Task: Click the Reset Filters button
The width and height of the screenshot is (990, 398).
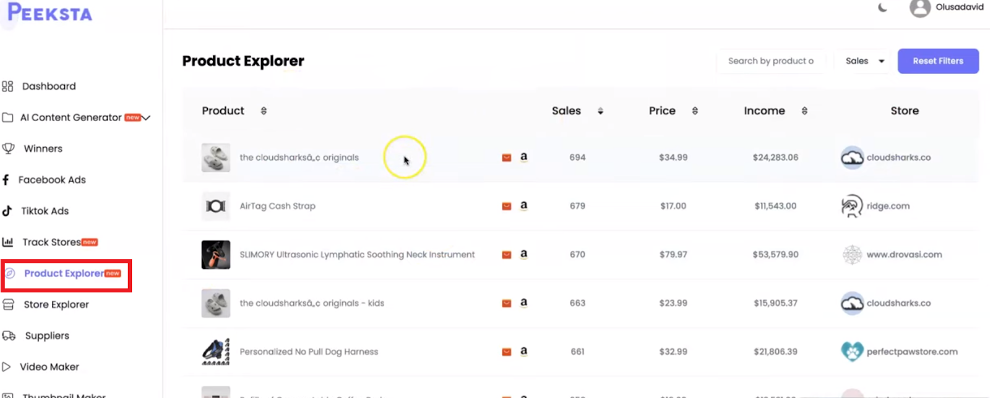Action: 938,61
